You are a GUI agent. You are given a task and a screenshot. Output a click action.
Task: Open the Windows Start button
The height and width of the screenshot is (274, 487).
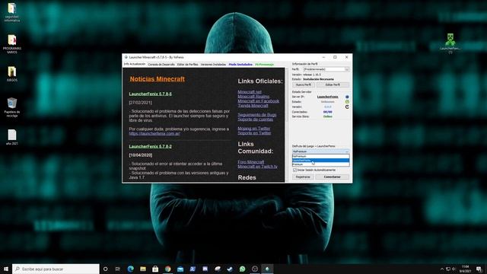pos(6,269)
